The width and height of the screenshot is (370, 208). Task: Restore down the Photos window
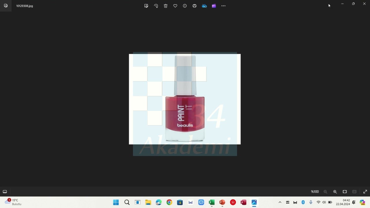coord(353,4)
